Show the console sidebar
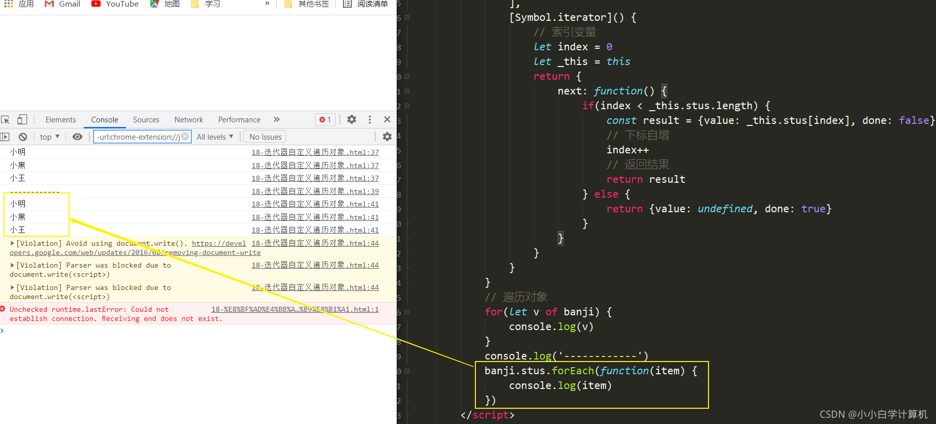 5,137
